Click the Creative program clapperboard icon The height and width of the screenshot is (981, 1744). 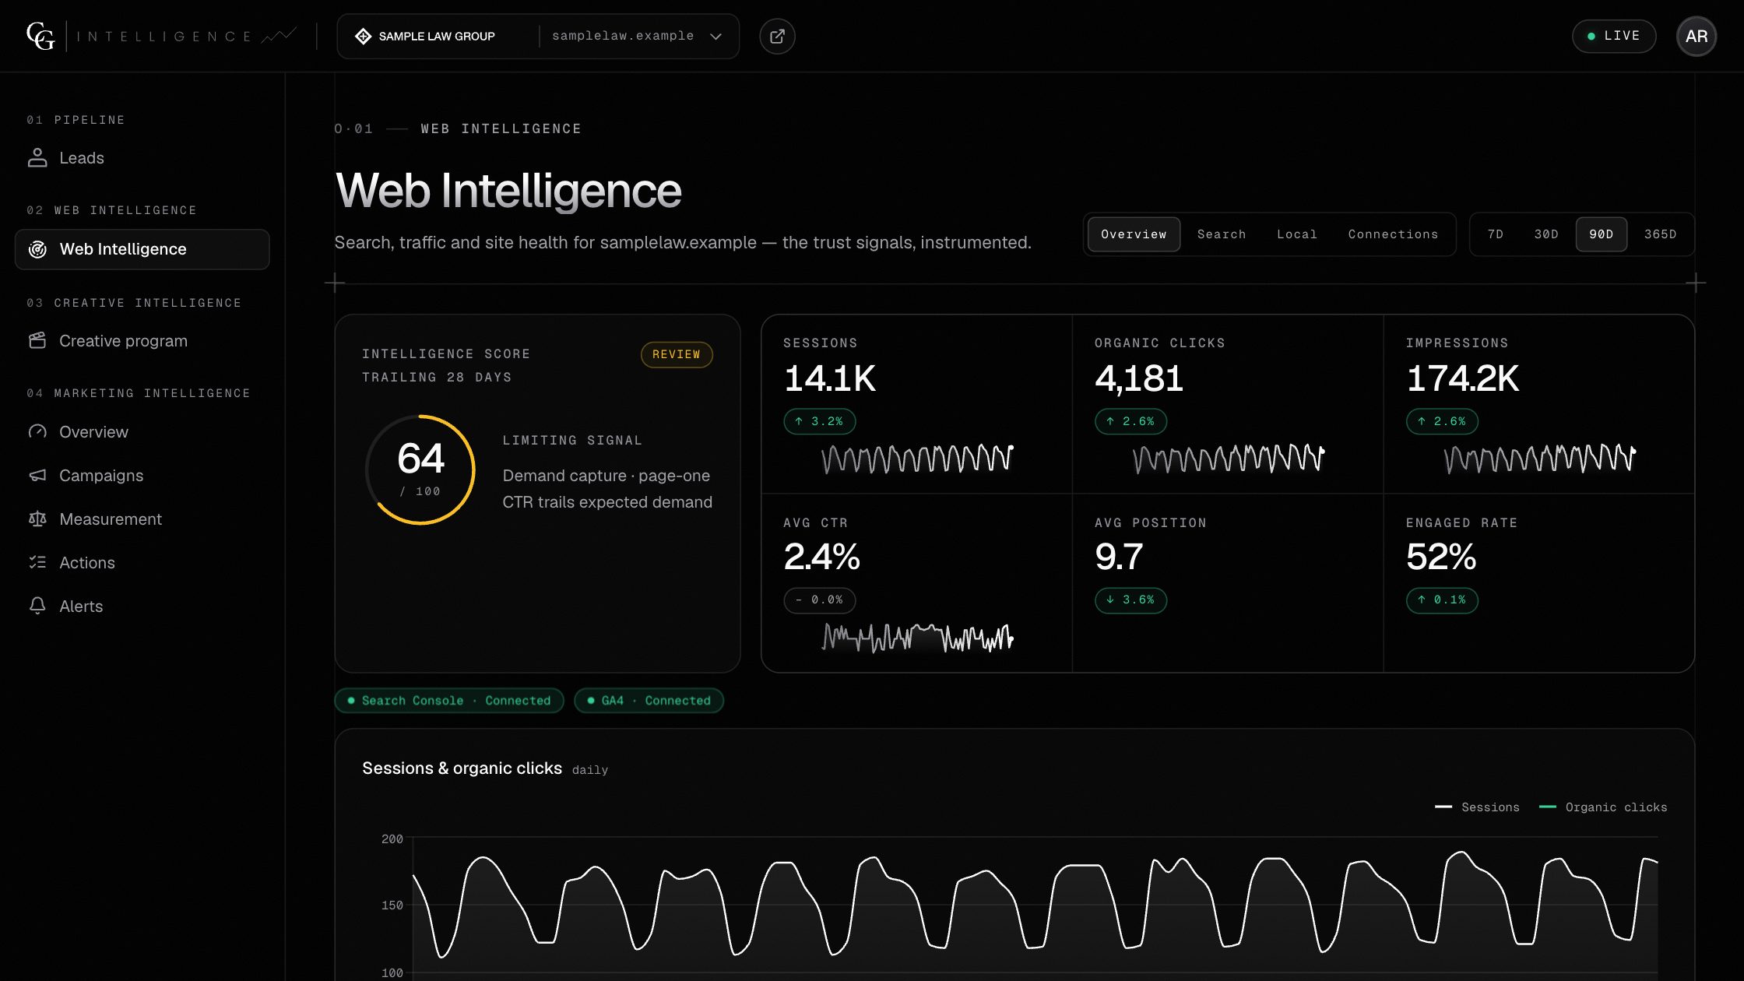pyautogui.click(x=37, y=340)
